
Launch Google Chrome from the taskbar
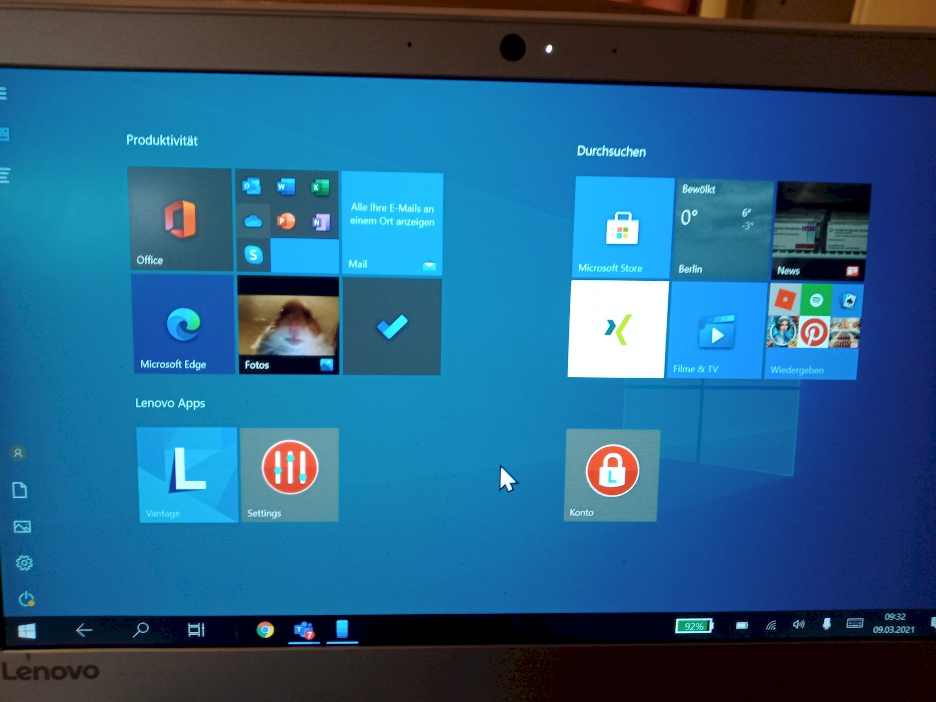click(265, 630)
